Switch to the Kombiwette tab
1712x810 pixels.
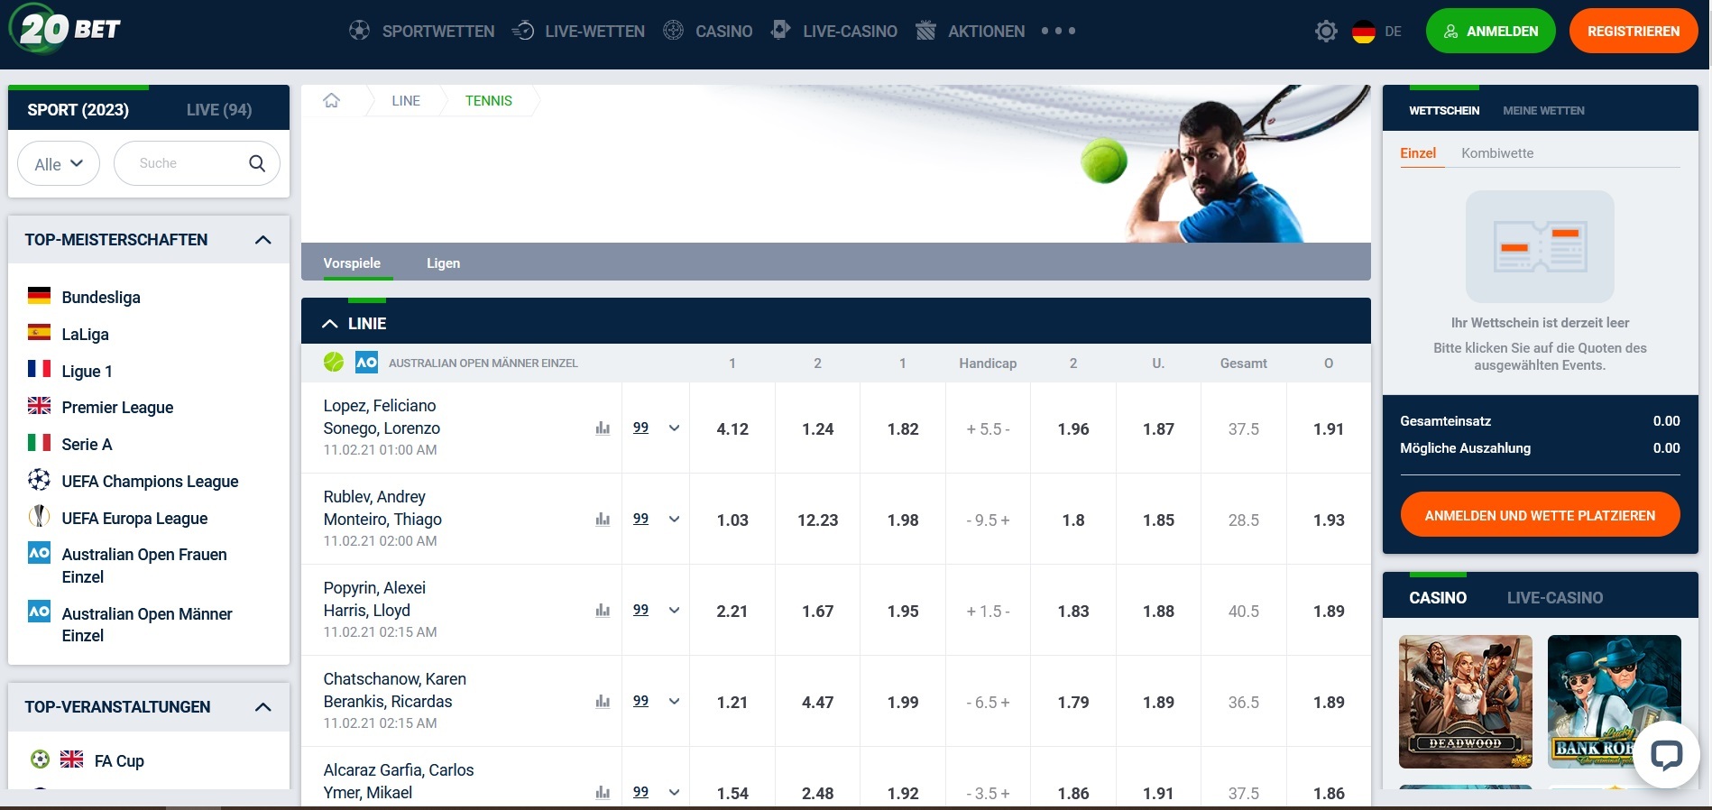pyautogui.click(x=1496, y=153)
